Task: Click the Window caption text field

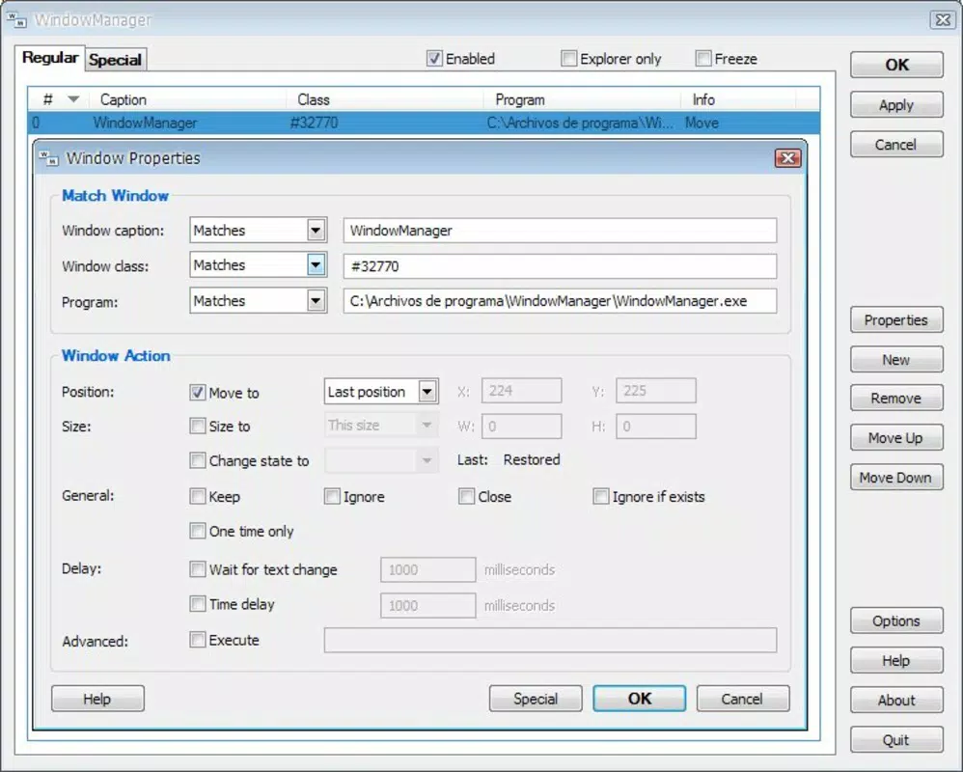Action: point(560,231)
